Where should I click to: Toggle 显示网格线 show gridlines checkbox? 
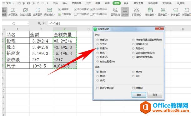75,9
